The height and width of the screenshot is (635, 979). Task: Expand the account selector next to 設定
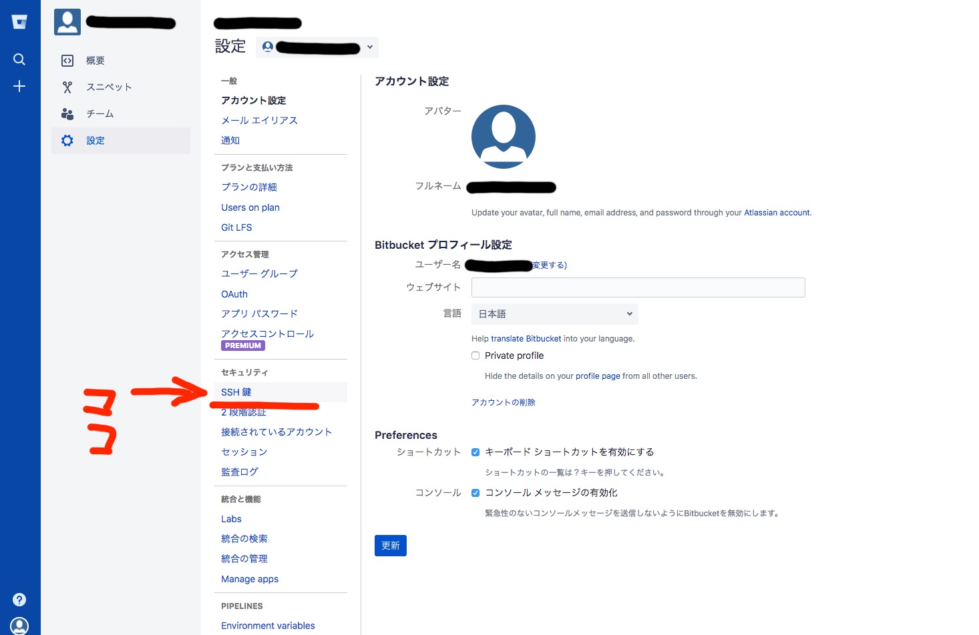click(369, 47)
